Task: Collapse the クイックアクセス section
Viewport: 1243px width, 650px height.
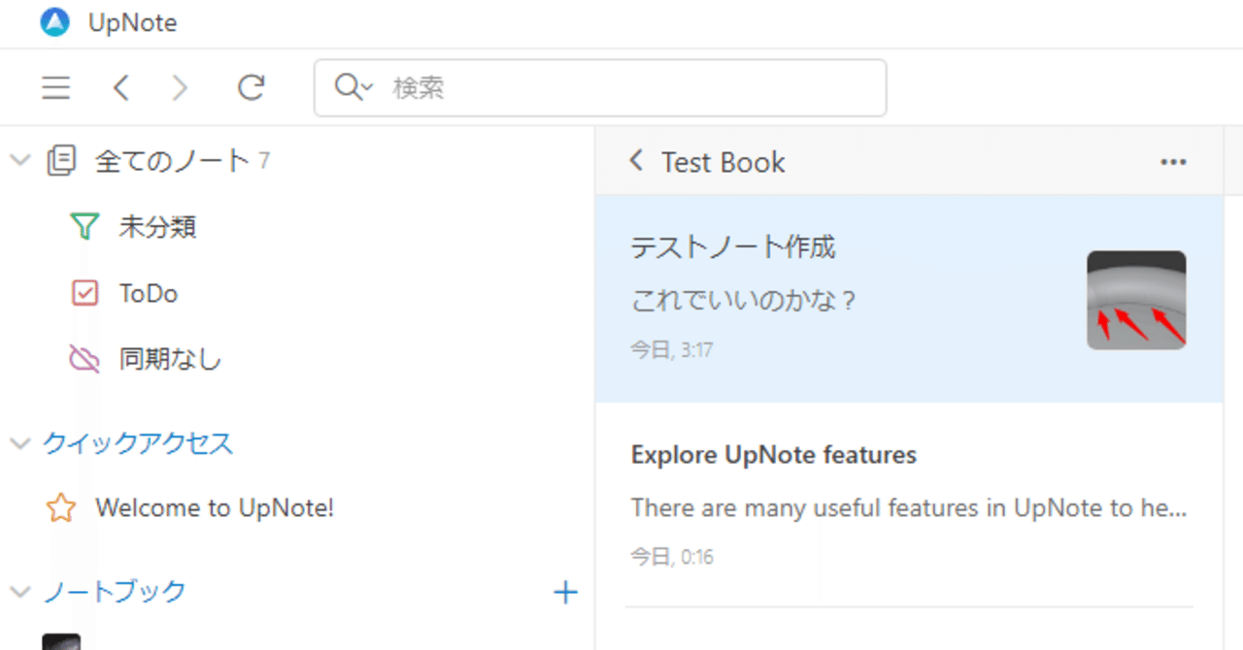Action: [x=19, y=443]
